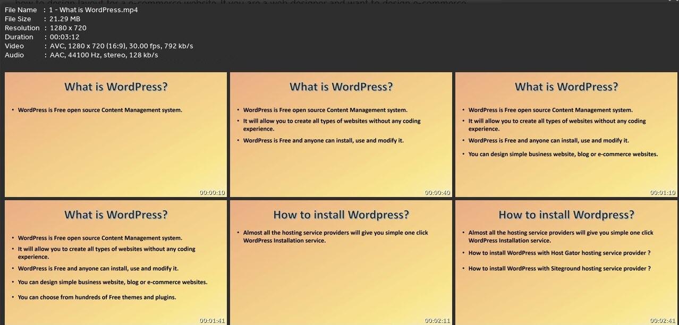The height and width of the screenshot is (325, 679).
Task: Click the Host Gator hosting provider bullet
Action: (x=559, y=253)
